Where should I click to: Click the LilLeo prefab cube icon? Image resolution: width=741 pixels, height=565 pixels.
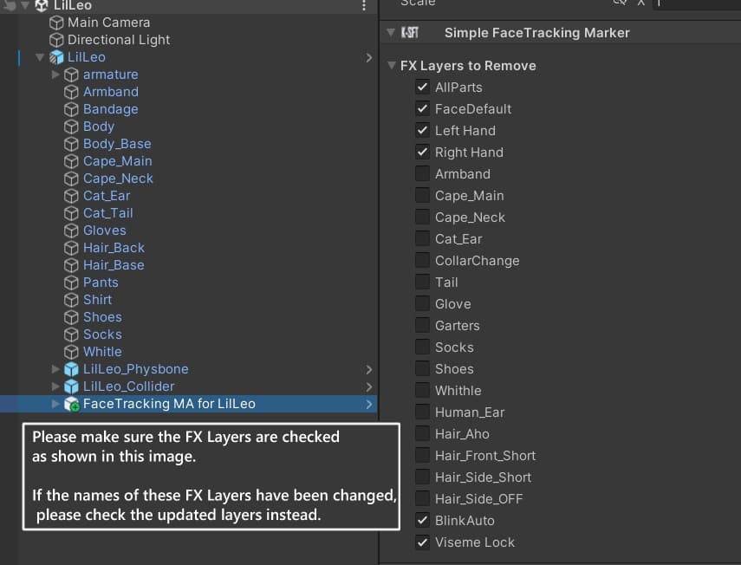coord(57,57)
